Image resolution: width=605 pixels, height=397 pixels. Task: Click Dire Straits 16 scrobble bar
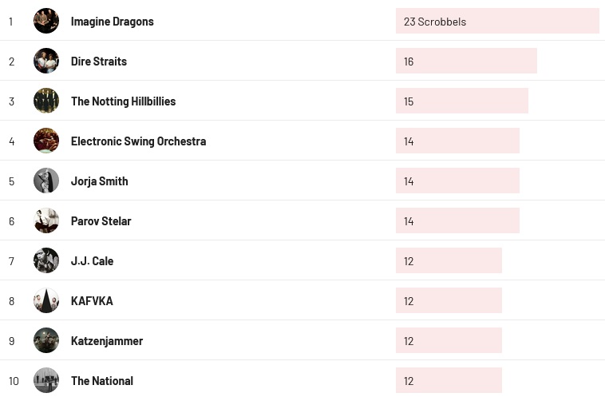tap(466, 62)
